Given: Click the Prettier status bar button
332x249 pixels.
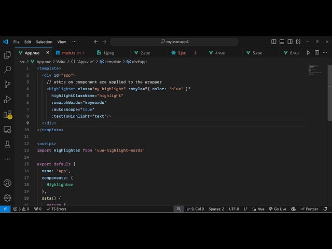Looking at the screenshot, I should point(309,209).
